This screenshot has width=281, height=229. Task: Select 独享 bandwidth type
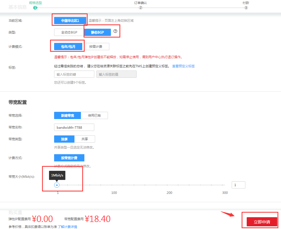point(64,139)
